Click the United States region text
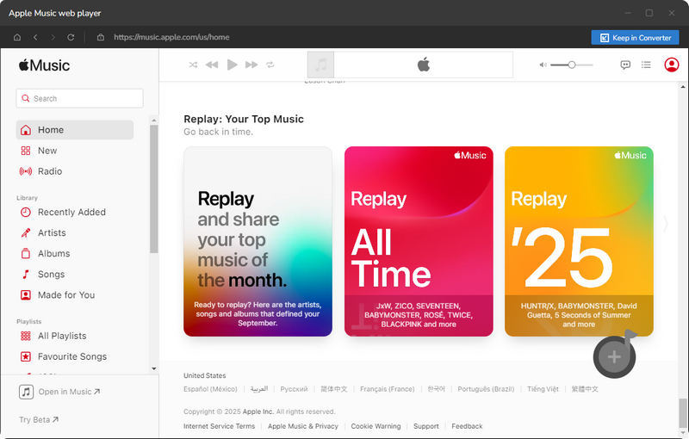This screenshot has width=689, height=439. point(204,376)
